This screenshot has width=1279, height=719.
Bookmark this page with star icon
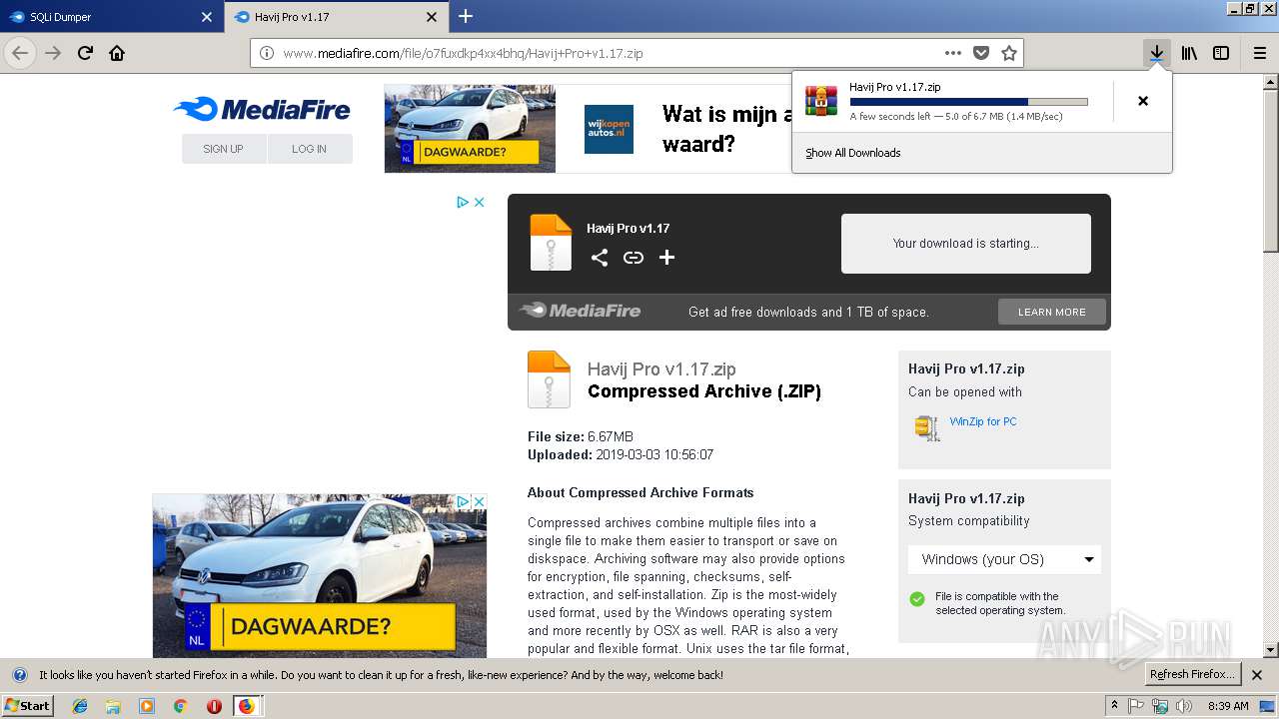[1009, 53]
